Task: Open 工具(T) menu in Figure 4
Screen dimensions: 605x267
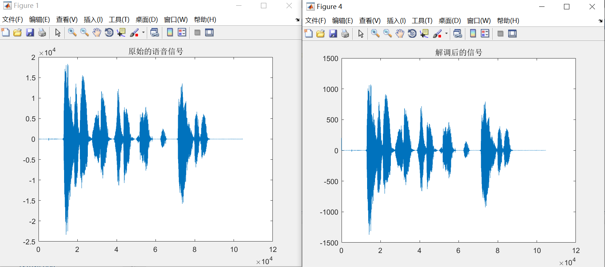Action: coord(422,21)
